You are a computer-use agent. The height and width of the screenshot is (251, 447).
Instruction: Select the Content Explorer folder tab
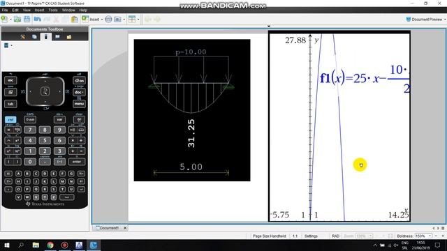(x=69, y=37)
